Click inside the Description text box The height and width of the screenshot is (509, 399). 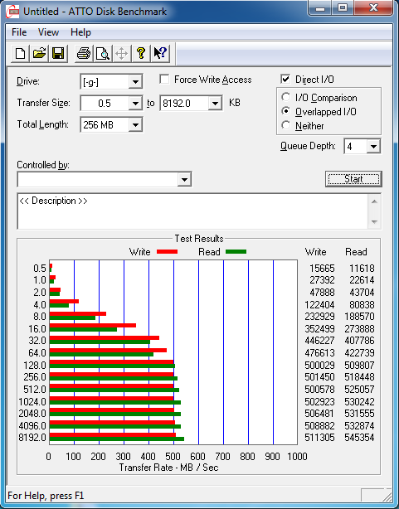coord(192,211)
